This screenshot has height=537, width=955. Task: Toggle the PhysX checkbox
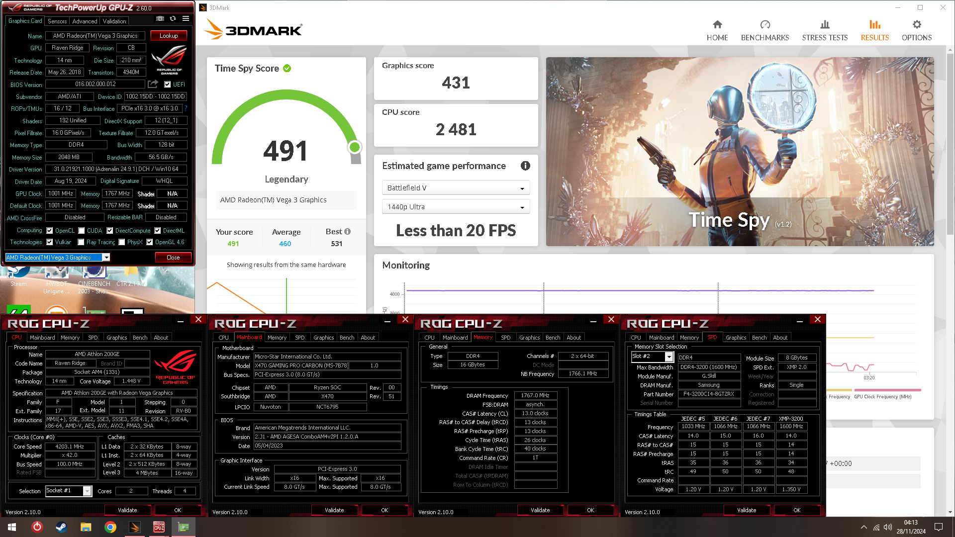122,242
